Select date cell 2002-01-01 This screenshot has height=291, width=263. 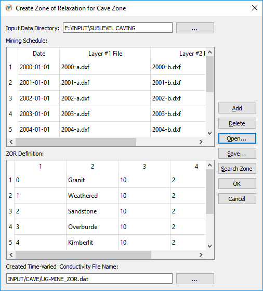pyautogui.click(x=39, y=98)
